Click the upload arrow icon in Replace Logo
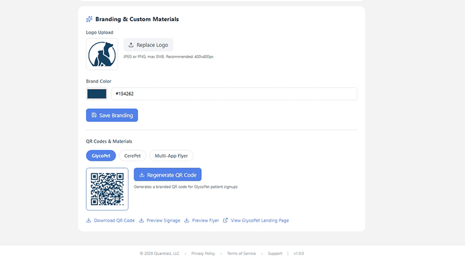465x261 pixels. coord(131,45)
